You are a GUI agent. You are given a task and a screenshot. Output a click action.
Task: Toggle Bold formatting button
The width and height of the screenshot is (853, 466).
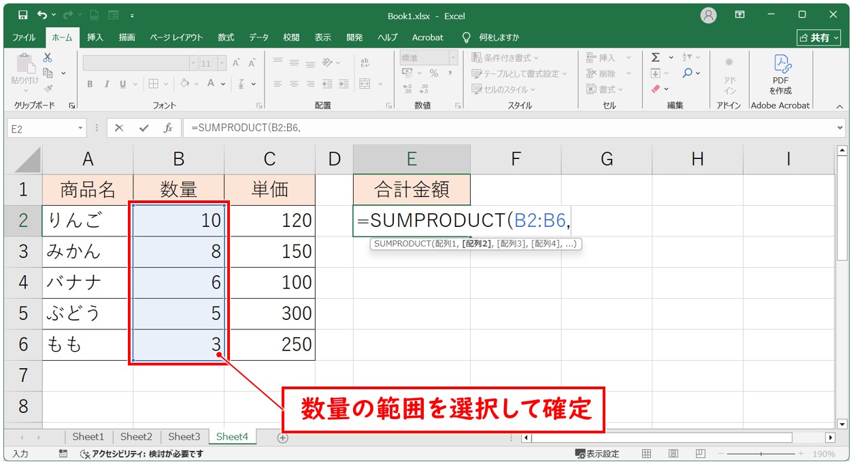point(90,84)
